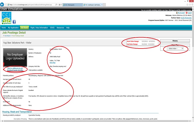The image size is (194, 122).
Task: Click the Housing, Meals and Transportation heading
Action: pos(17,112)
